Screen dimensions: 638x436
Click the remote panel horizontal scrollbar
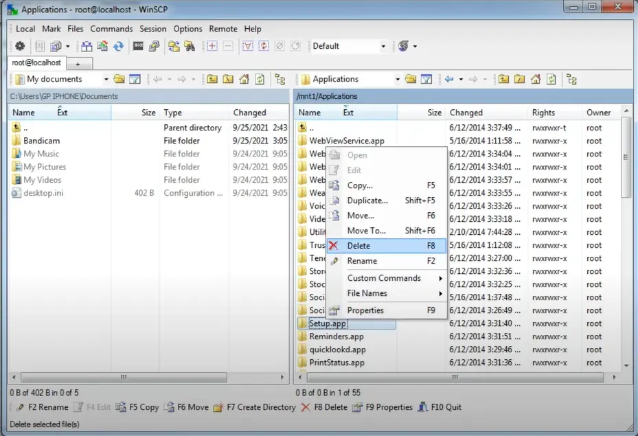pos(455,377)
